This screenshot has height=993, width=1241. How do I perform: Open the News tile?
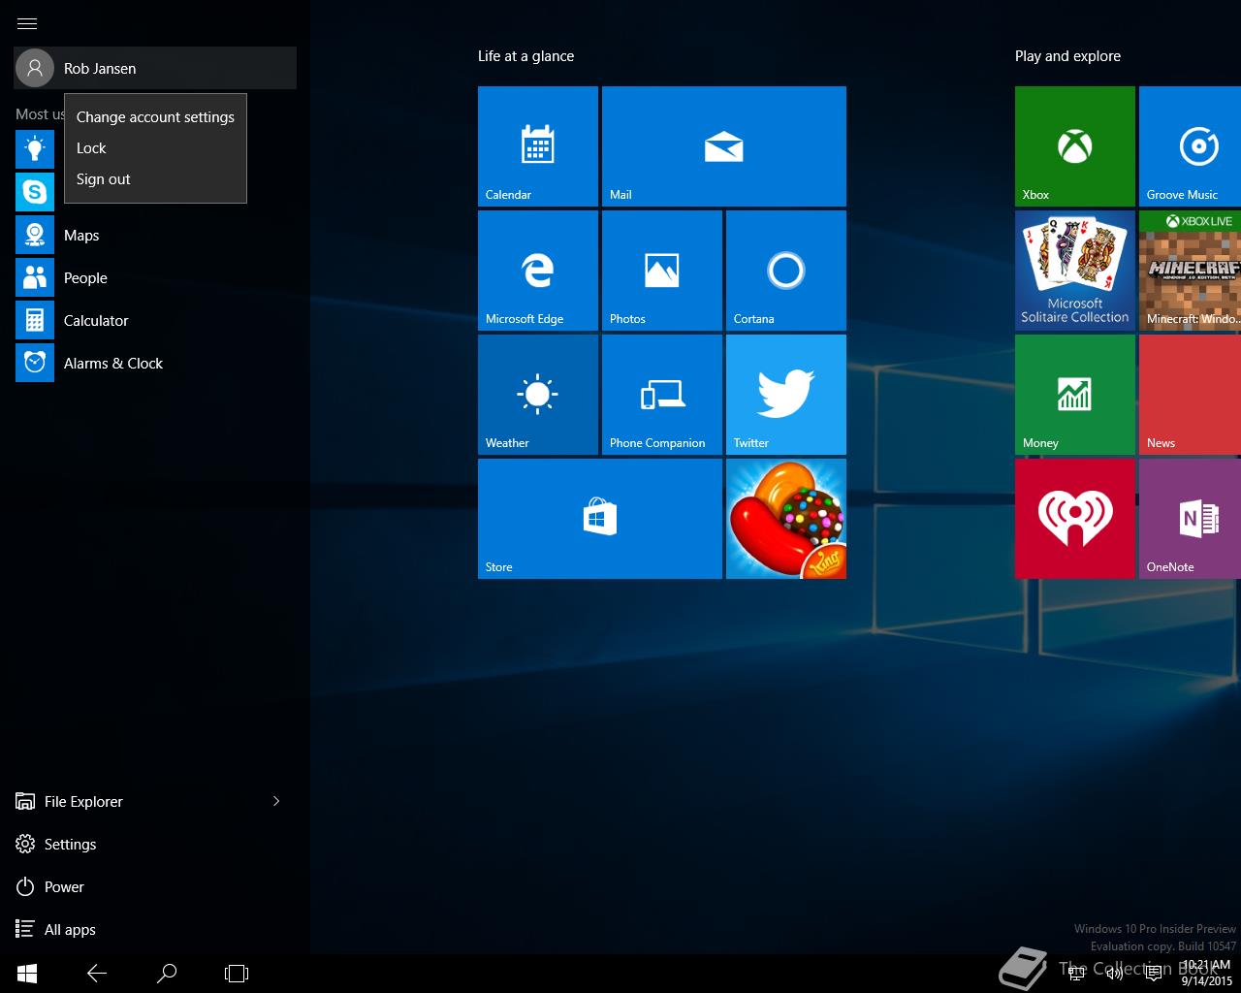(x=1191, y=395)
